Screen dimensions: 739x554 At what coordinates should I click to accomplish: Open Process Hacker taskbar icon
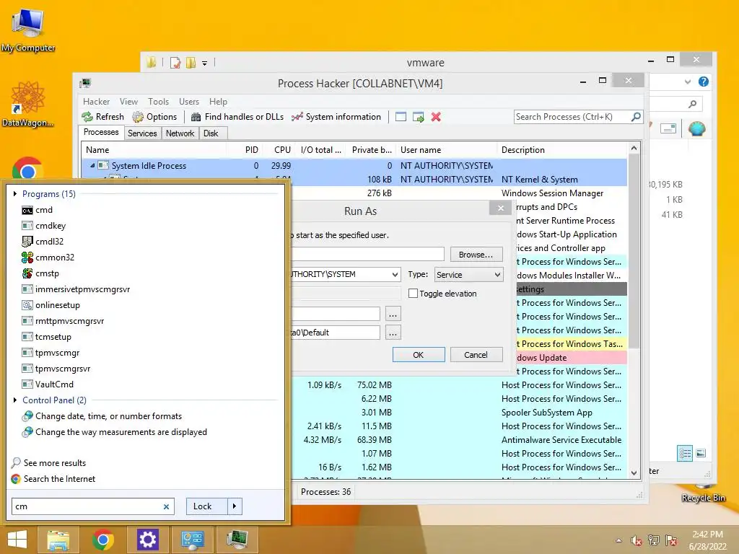coord(237,540)
